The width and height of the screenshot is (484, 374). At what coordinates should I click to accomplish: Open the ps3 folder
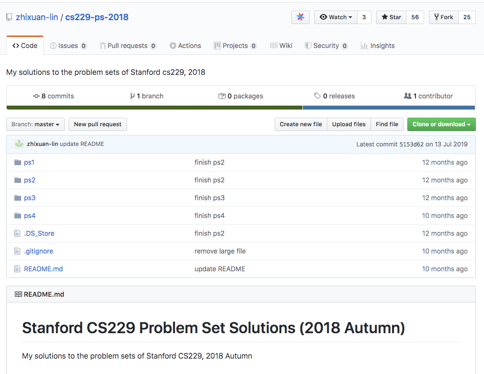coord(30,198)
